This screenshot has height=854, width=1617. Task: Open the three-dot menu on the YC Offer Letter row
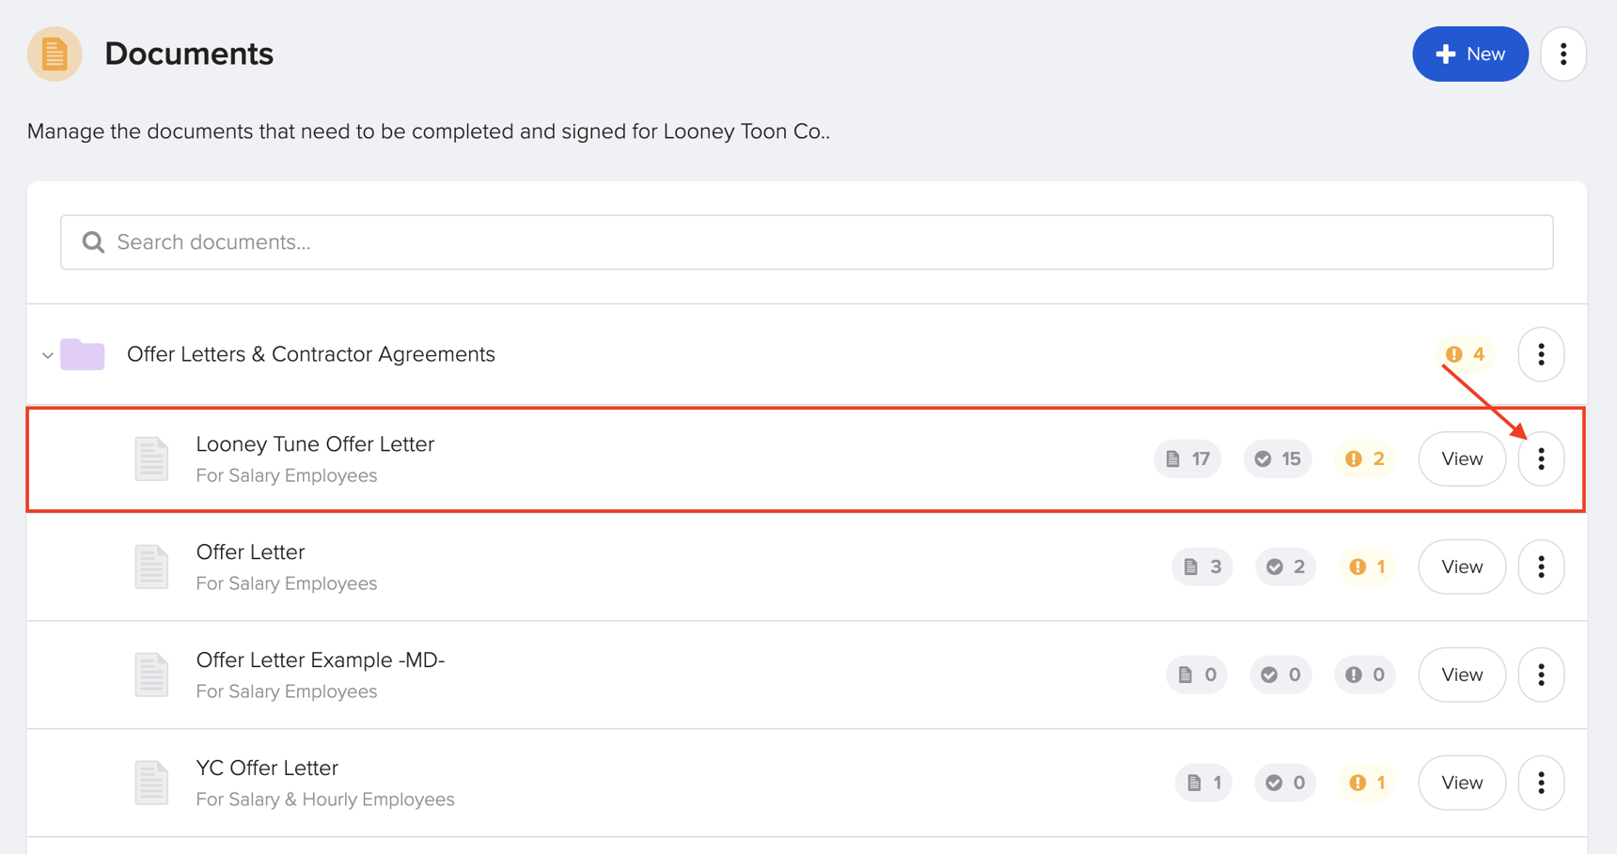(x=1541, y=783)
